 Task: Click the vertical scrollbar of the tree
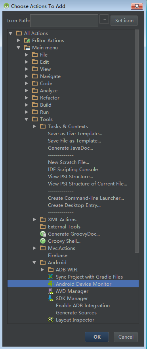point(137,141)
